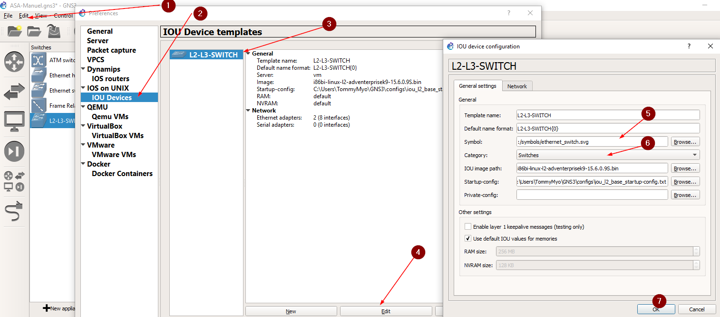Collapse the IOS on UNIX node
Viewport: 720px width, 317px height.
83,88
